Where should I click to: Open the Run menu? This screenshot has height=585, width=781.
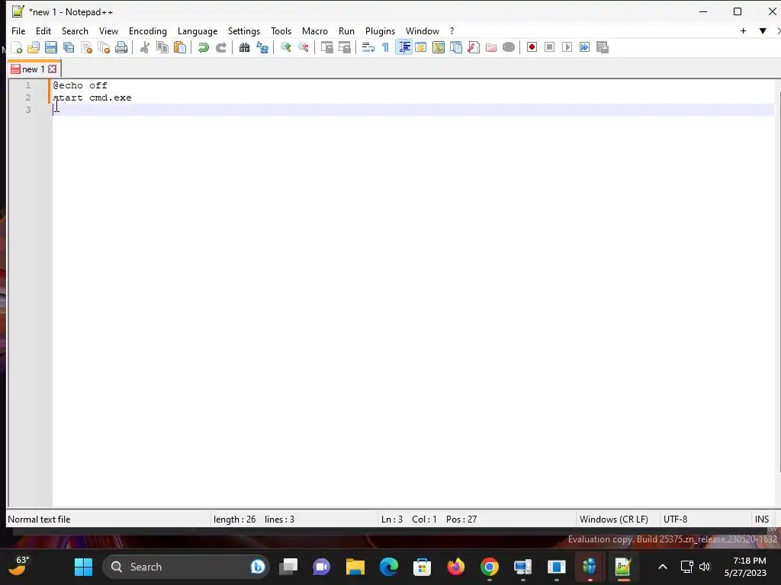coord(346,30)
